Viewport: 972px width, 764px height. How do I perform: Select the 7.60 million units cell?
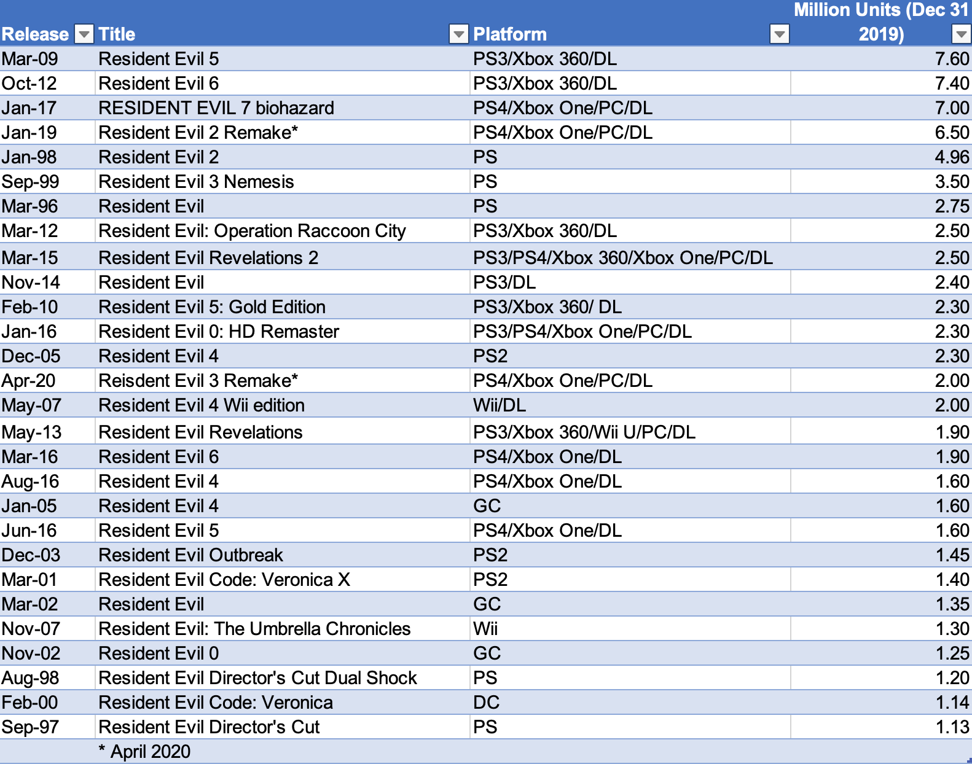pos(951,59)
